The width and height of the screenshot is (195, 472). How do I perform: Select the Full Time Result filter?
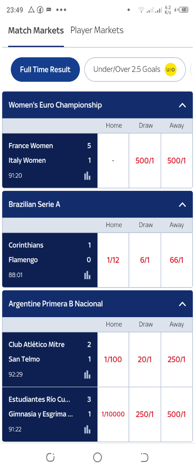45,70
